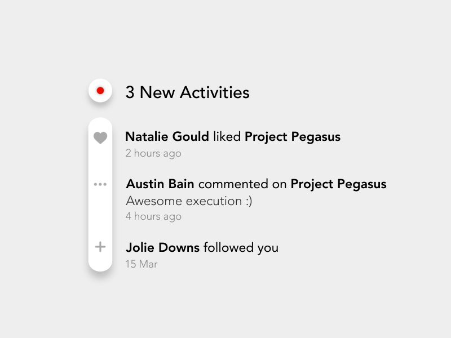Click the word "liked" in Natalie's activity

(x=227, y=136)
